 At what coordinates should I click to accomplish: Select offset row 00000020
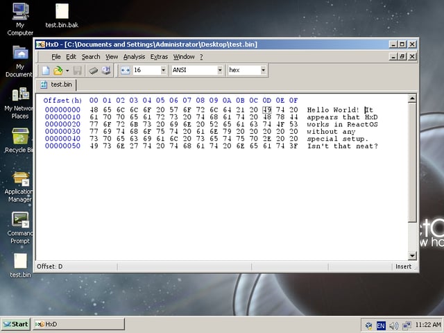click(x=62, y=124)
